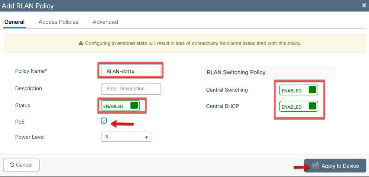Image resolution: width=369 pixels, height=177 pixels.
Task: Click the Cancel button
Action: point(21,165)
